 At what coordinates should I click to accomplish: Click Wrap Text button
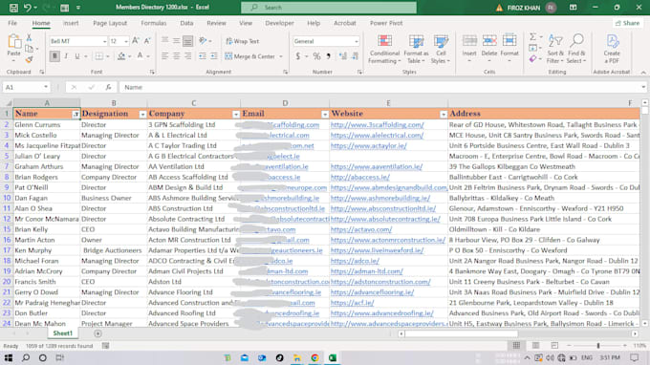[x=243, y=41]
